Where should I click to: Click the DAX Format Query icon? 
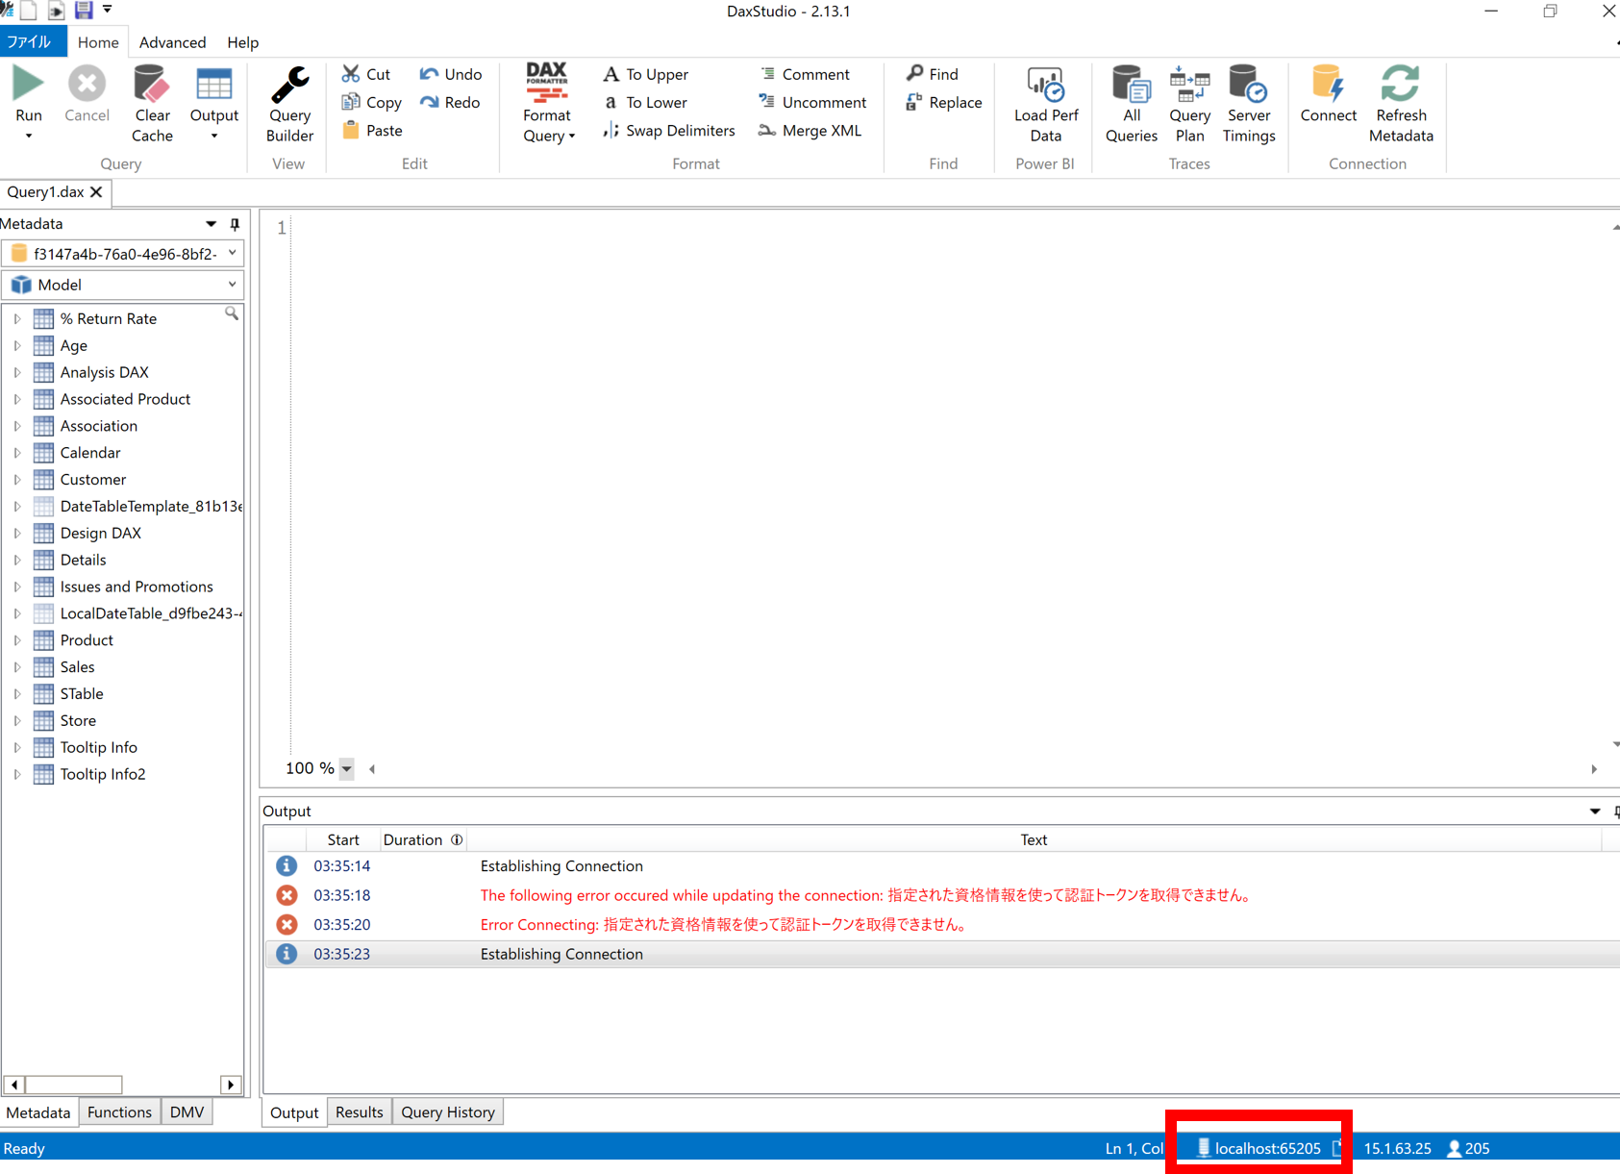tap(547, 83)
